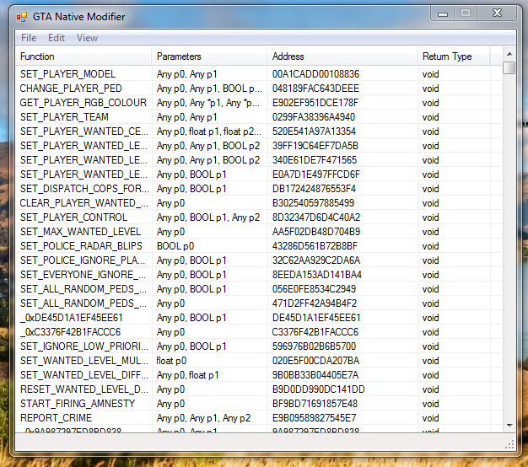
Task: Click address 39FF19C64EF7DA5B
Action: 315,146
